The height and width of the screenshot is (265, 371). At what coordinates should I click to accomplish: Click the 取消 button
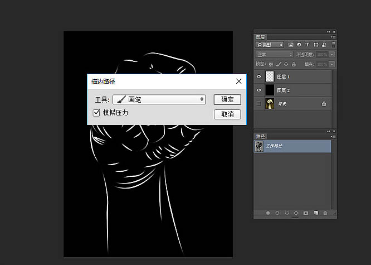tap(227, 114)
